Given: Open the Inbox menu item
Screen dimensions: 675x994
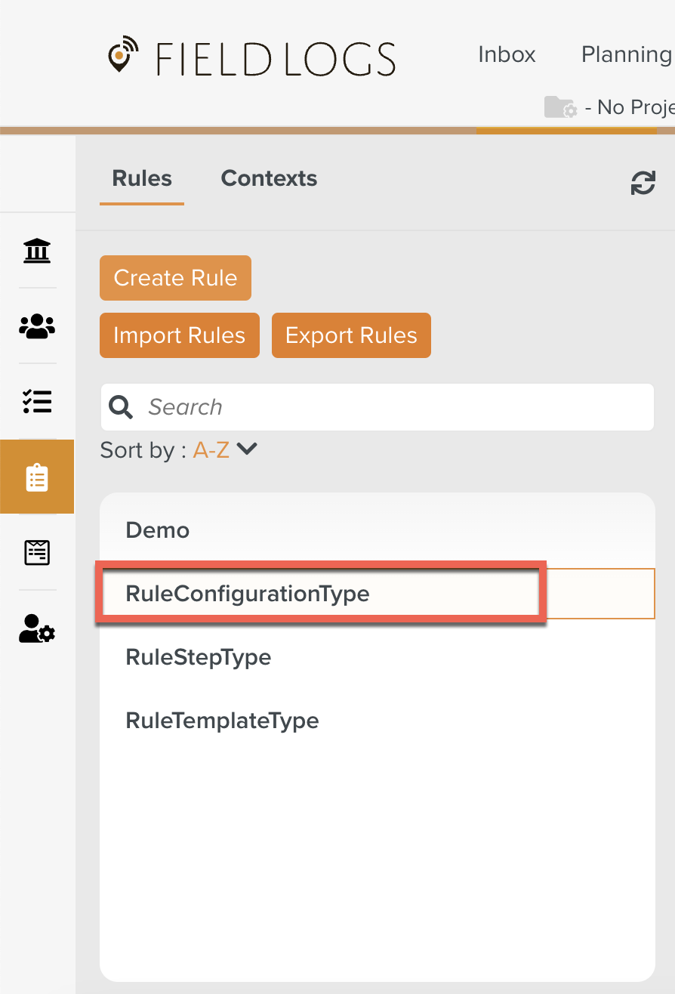Looking at the screenshot, I should (x=507, y=54).
